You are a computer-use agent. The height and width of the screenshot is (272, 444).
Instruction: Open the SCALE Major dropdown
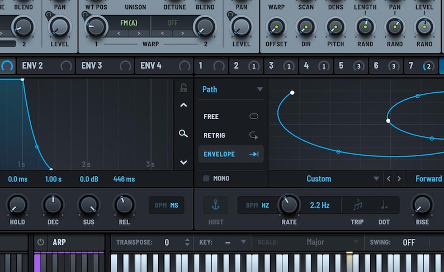tap(308, 242)
